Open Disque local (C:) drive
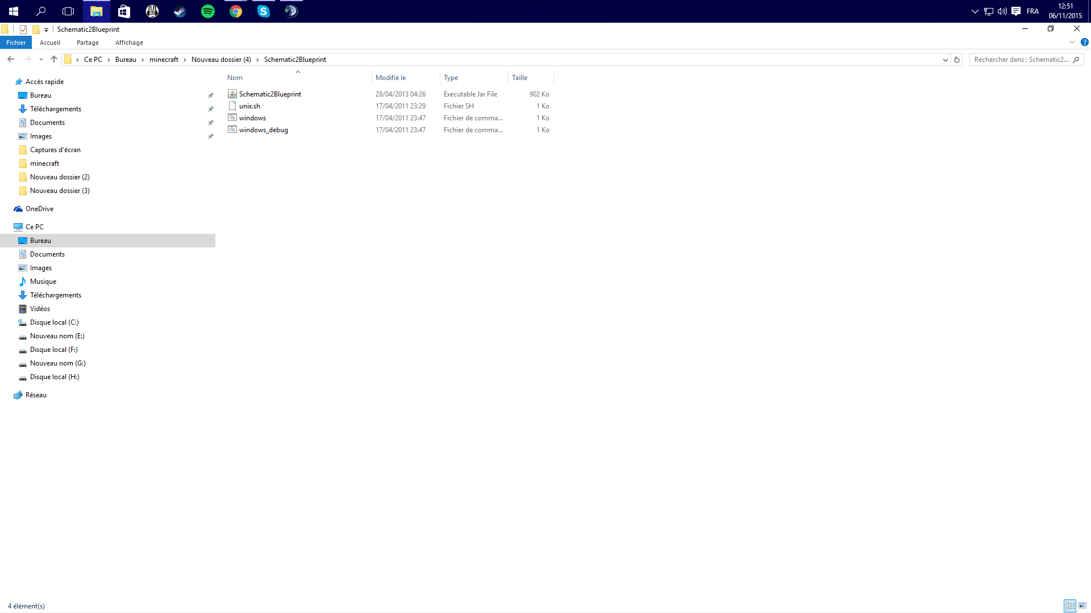 pos(54,322)
